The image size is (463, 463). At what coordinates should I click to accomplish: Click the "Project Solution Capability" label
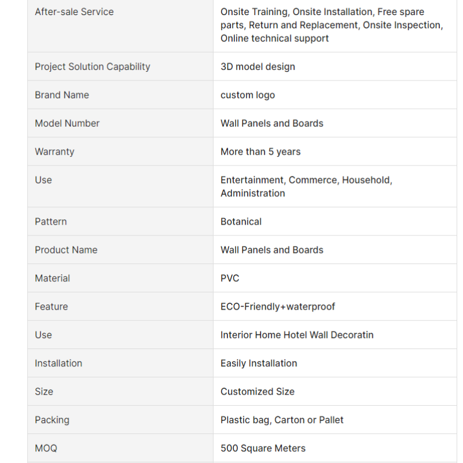(x=92, y=67)
